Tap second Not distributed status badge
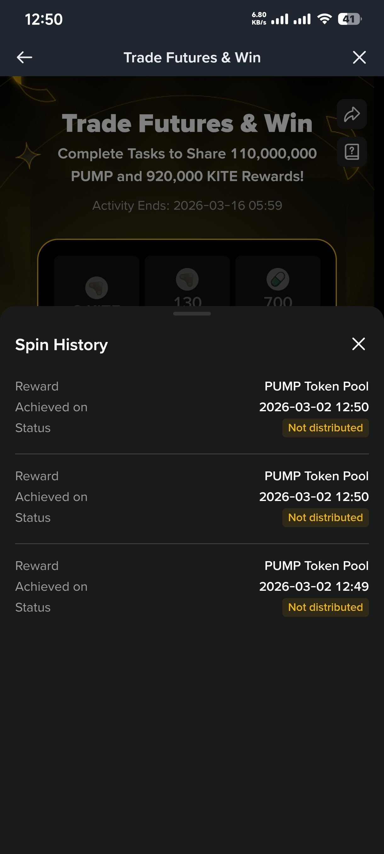Screen dimensions: 384x854 pos(325,517)
